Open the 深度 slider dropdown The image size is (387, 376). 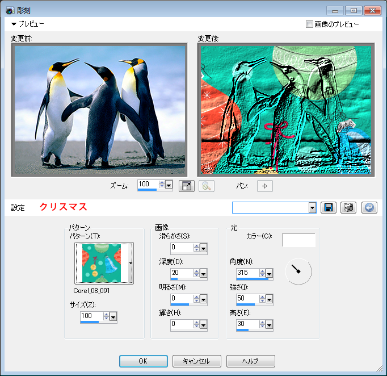pos(203,273)
